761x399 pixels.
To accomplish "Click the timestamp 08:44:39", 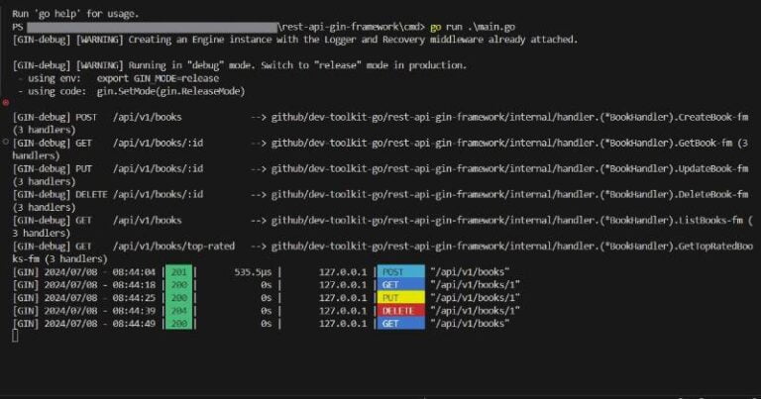I will click(x=134, y=311).
